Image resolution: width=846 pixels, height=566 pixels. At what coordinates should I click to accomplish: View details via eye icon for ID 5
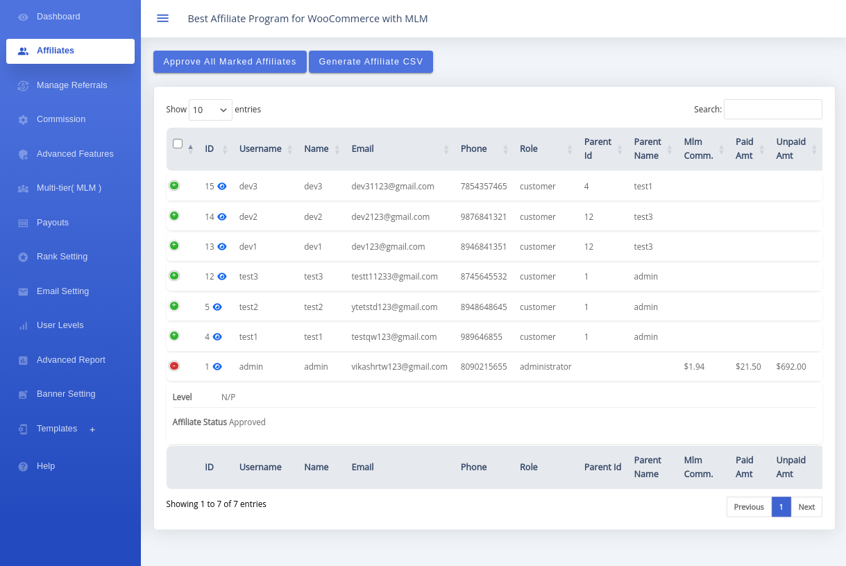pyautogui.click(x=217, y=307)
